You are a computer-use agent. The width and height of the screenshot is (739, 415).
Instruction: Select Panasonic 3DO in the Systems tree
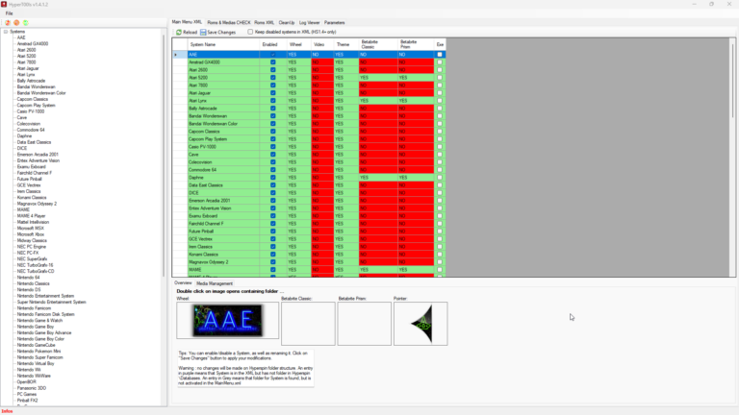click(32, 388)
